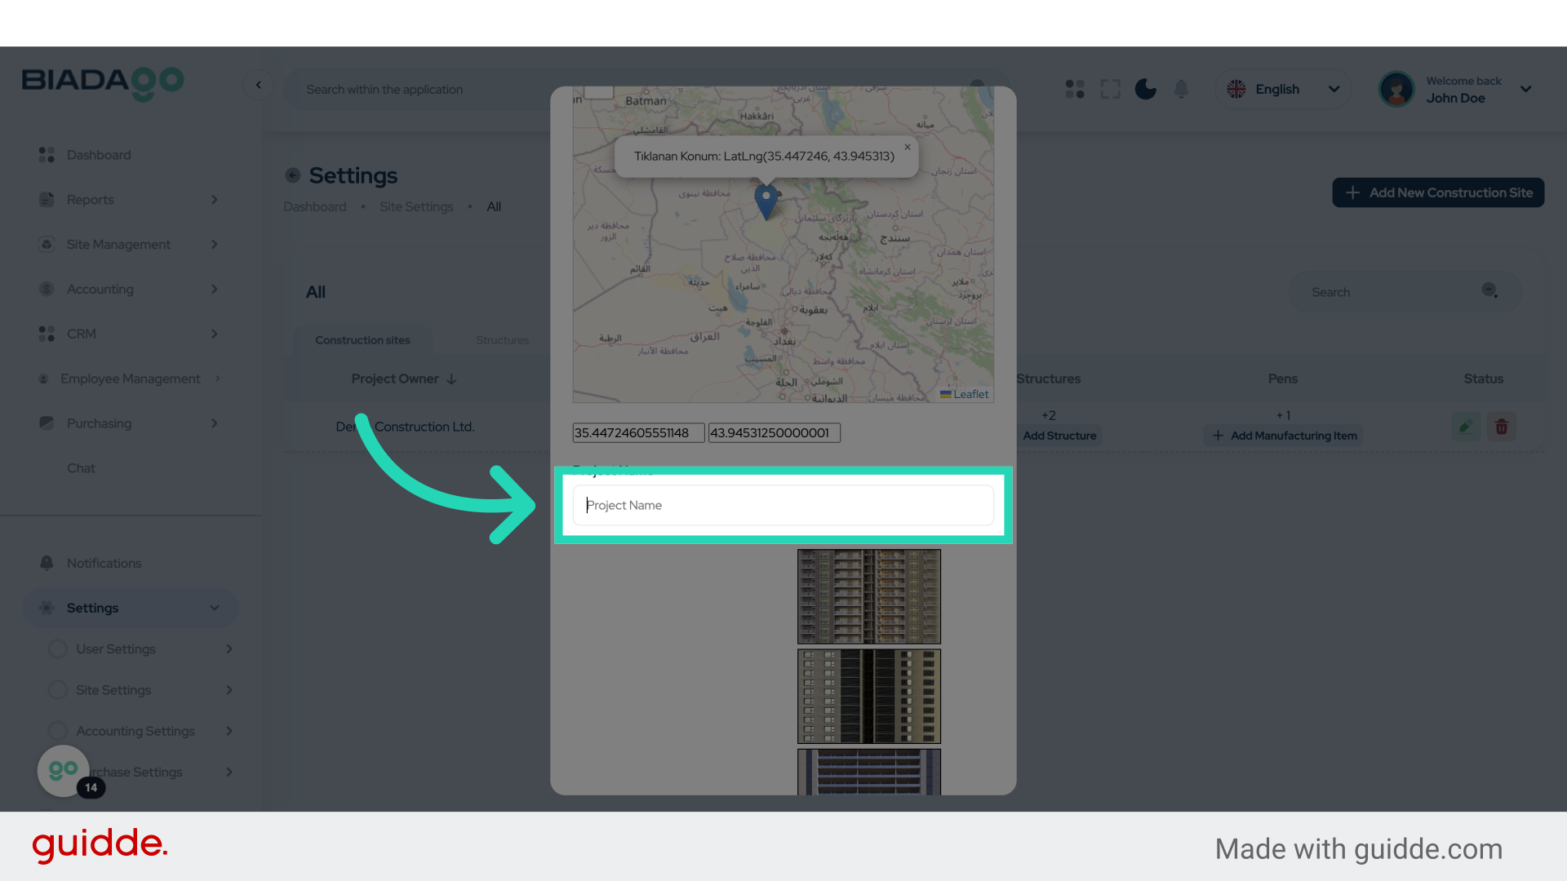Click the Reports sidebar icon
The height and width of the screenshot is (881, 1567).
(45, 199)
